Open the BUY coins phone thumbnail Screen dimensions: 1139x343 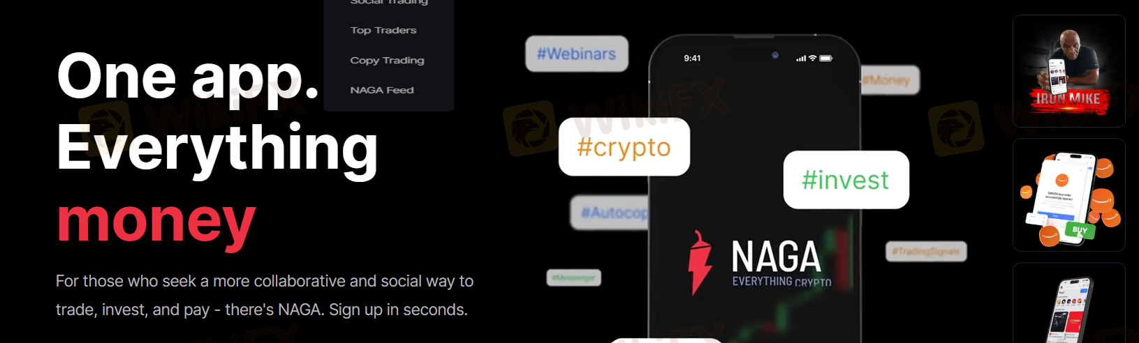1068,195
